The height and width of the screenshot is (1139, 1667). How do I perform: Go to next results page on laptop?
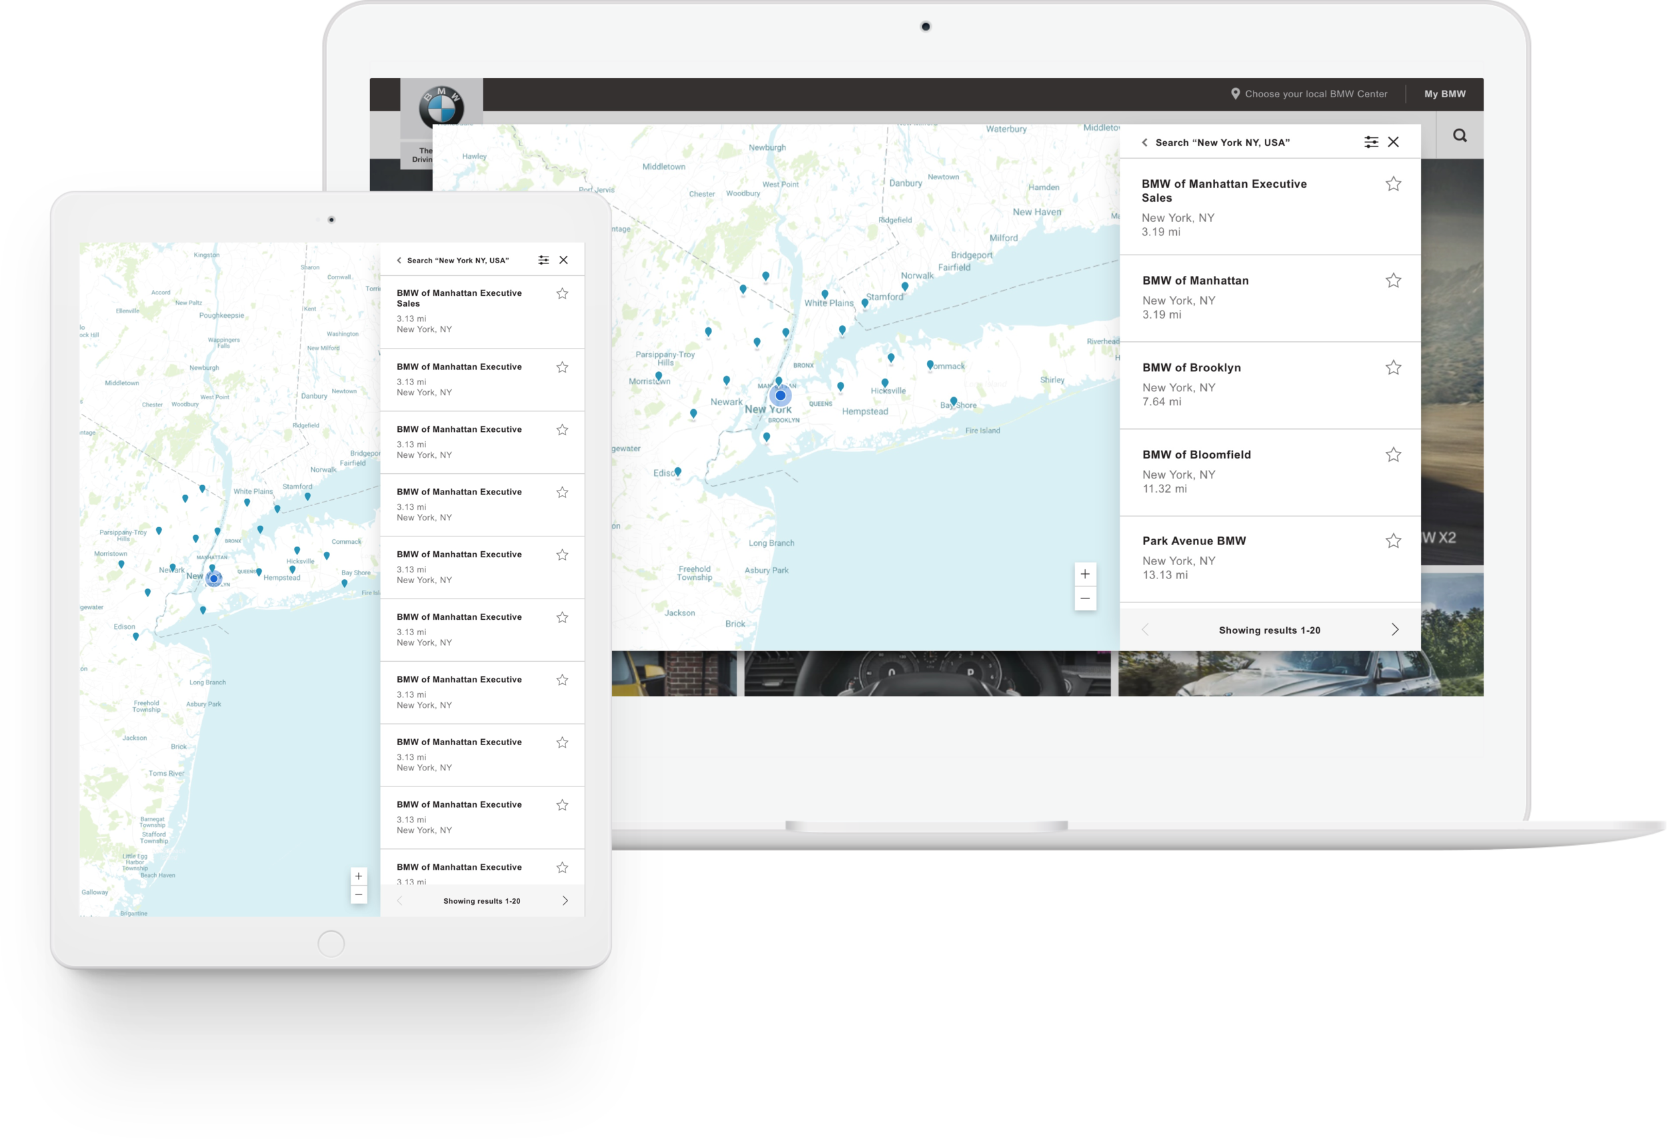1394,629
